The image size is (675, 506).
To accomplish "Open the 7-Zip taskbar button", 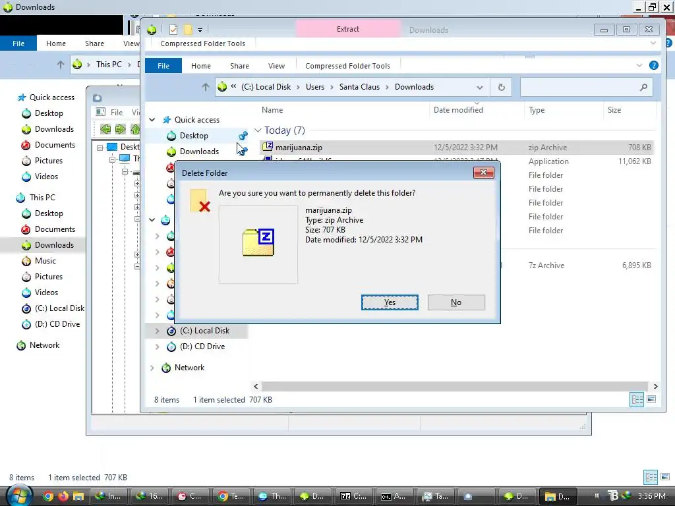I will [x=354, y=496].
